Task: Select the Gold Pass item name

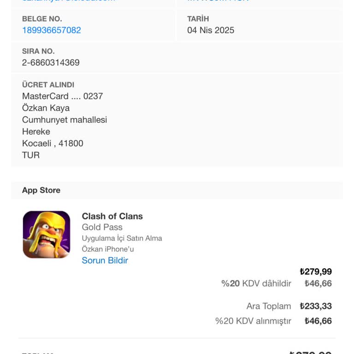Action: (x=102, y=227)
